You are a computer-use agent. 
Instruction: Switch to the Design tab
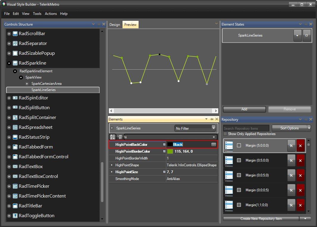114,25
